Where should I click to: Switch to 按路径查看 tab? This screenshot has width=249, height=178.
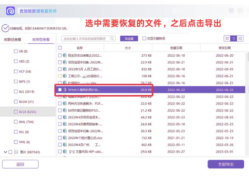pos(12,40)
